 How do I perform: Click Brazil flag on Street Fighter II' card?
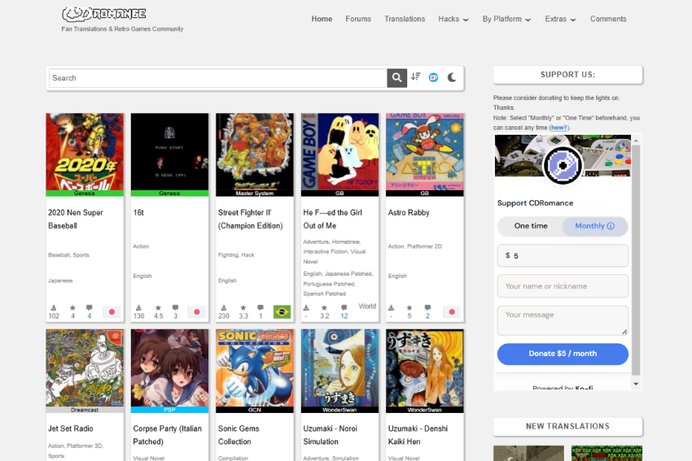click(282, 311)
